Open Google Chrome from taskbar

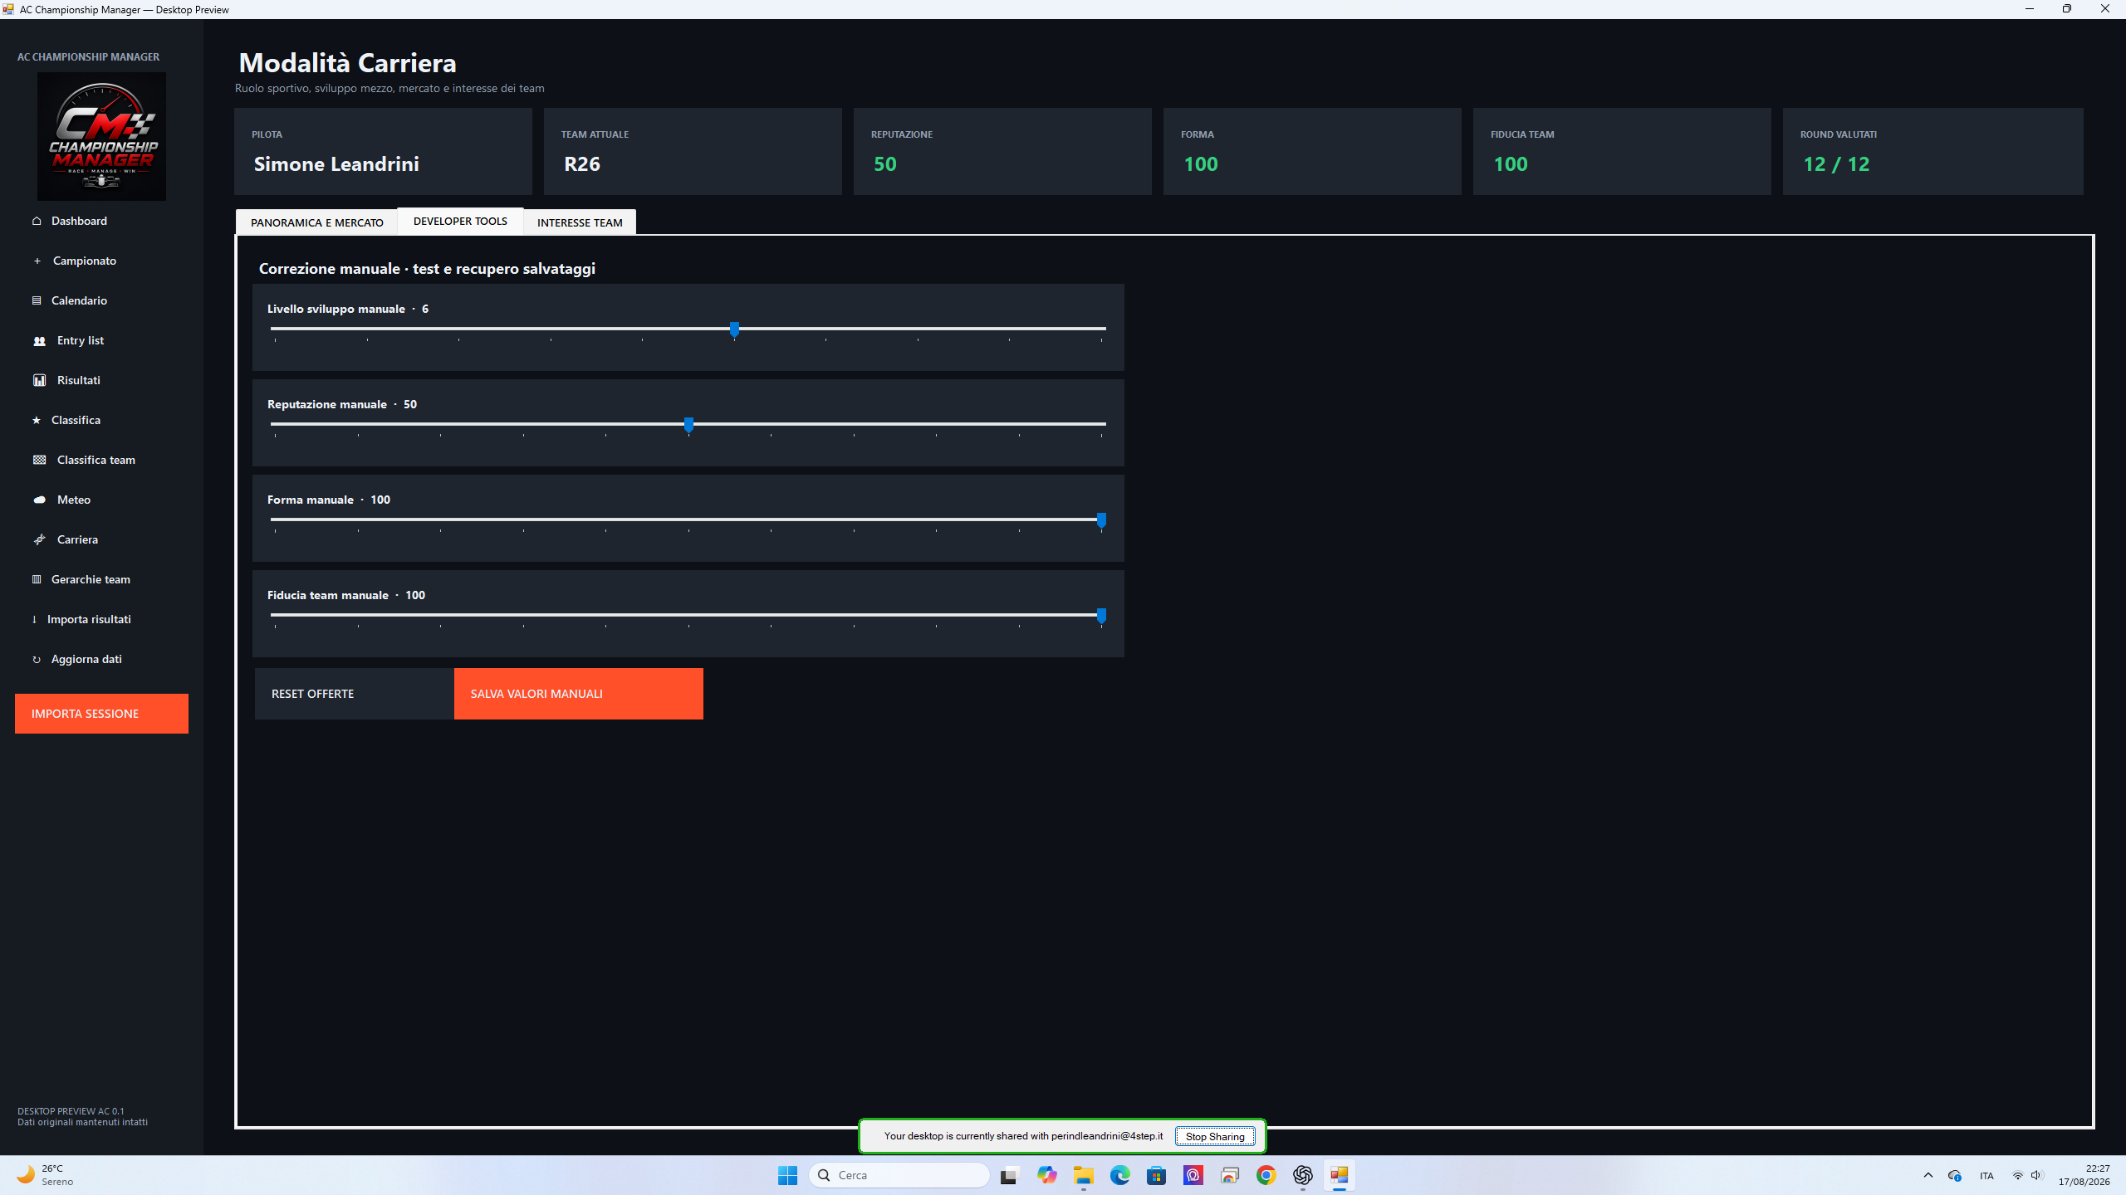coord(1266,1175)
